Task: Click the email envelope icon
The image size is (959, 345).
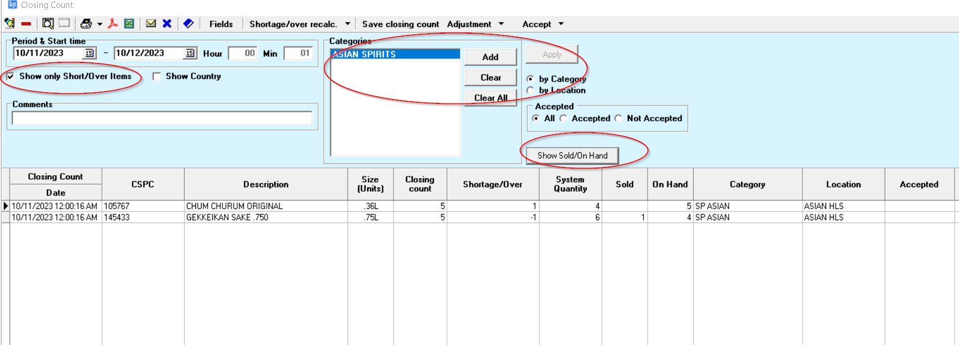Action: pyautogui.click(x=150, y=24)
